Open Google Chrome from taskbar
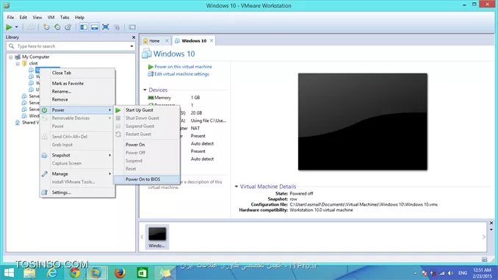Viewport: 498px width, 280px height. pyautogui.click(x=75, y=273)
